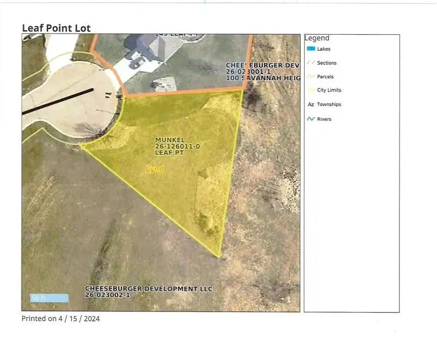The width and height of the screenshot is (437, 338).
Task: Click the orange 'Lynd' city label
Action: tap(154, 168)
